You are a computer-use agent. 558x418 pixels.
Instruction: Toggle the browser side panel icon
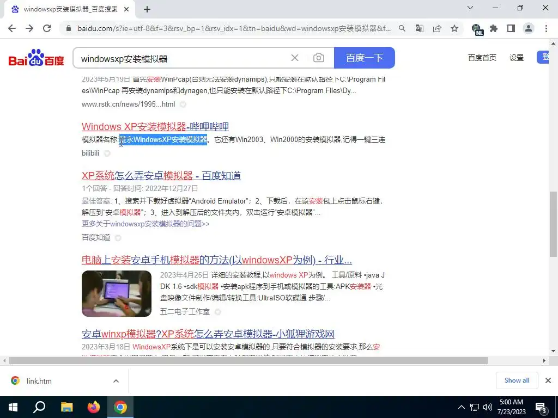coord(511,28)
